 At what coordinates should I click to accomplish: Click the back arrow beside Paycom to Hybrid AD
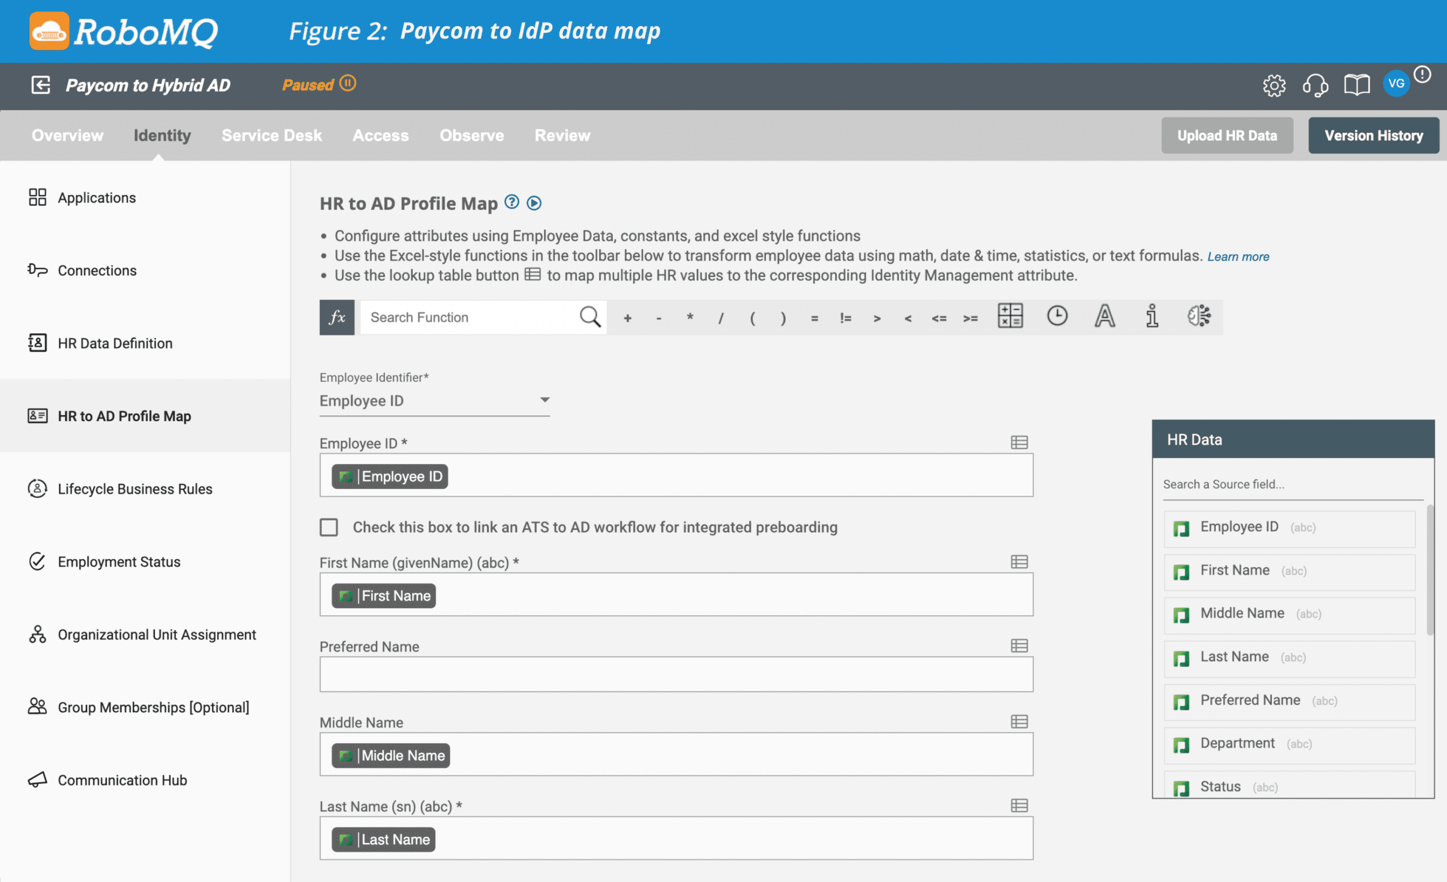(x=41, y=85)
